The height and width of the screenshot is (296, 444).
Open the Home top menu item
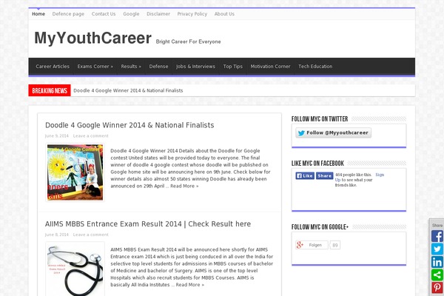[38, 14]
